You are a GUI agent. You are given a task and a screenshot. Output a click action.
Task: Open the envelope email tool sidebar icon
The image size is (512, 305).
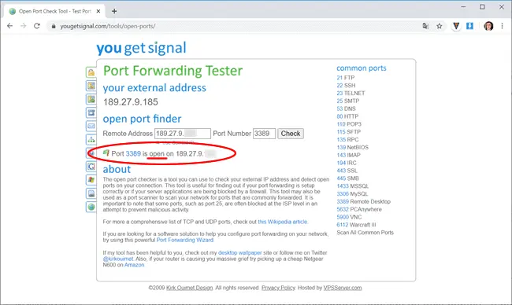pos(91,126)
